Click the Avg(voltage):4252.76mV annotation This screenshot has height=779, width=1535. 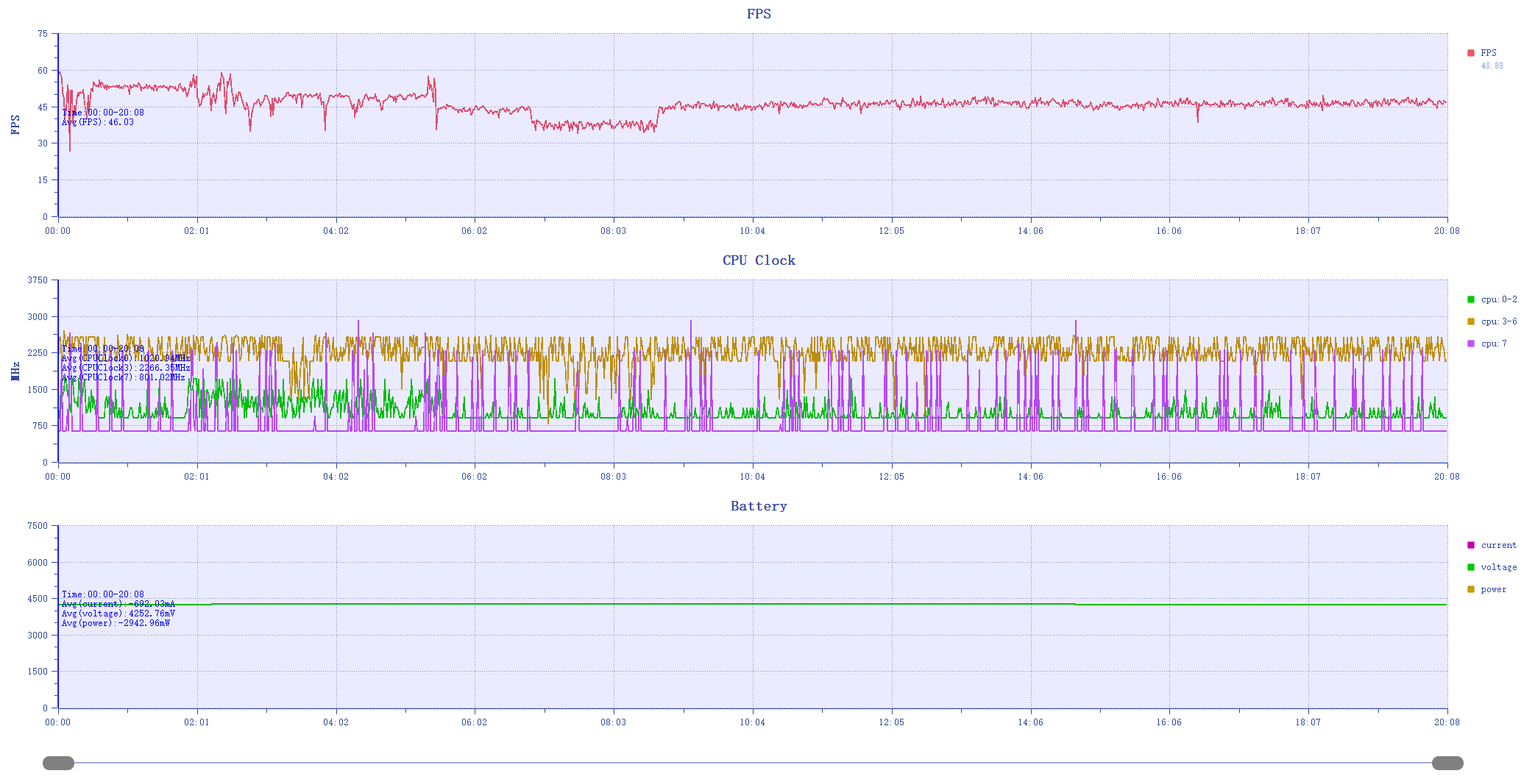click(x=118, y=613)
